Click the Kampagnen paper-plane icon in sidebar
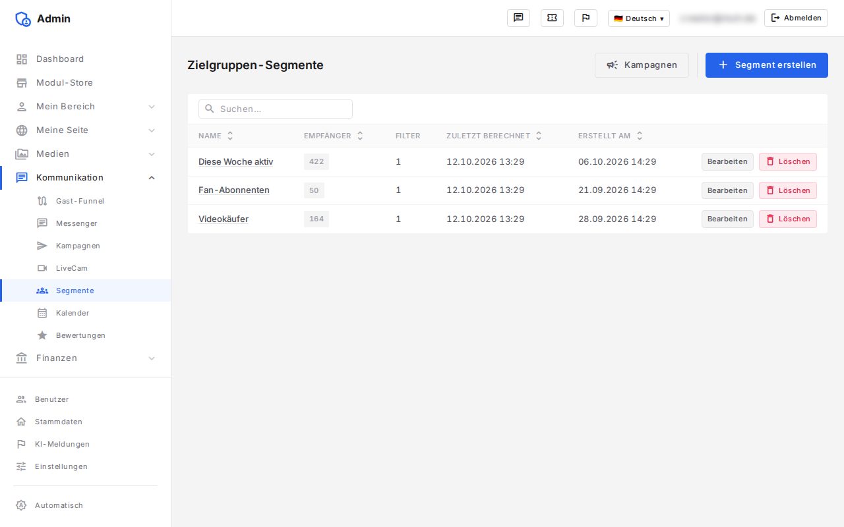Viewport: 844px width, 527px height. [42, 246]
